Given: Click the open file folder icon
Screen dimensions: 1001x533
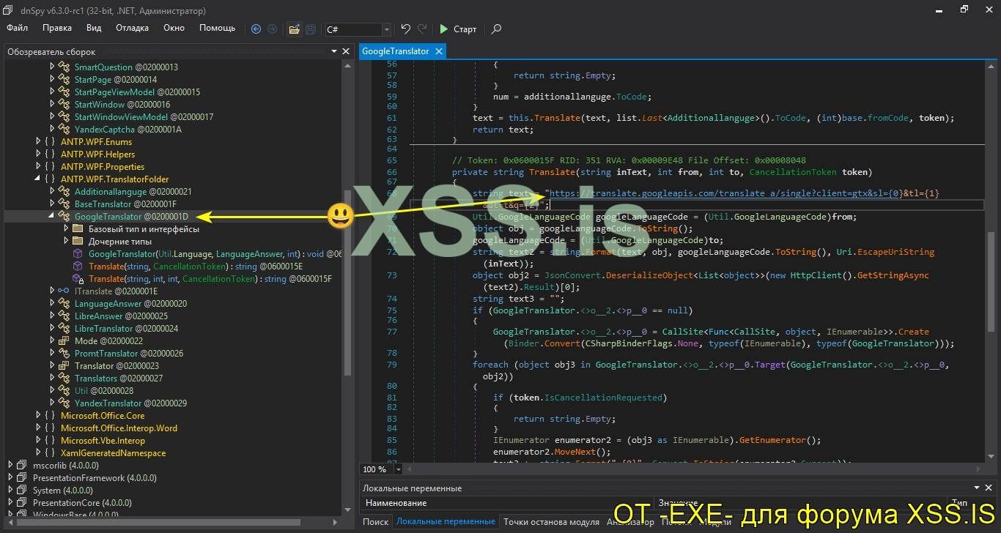Looking at the screenshot, I should coord(294,29).
